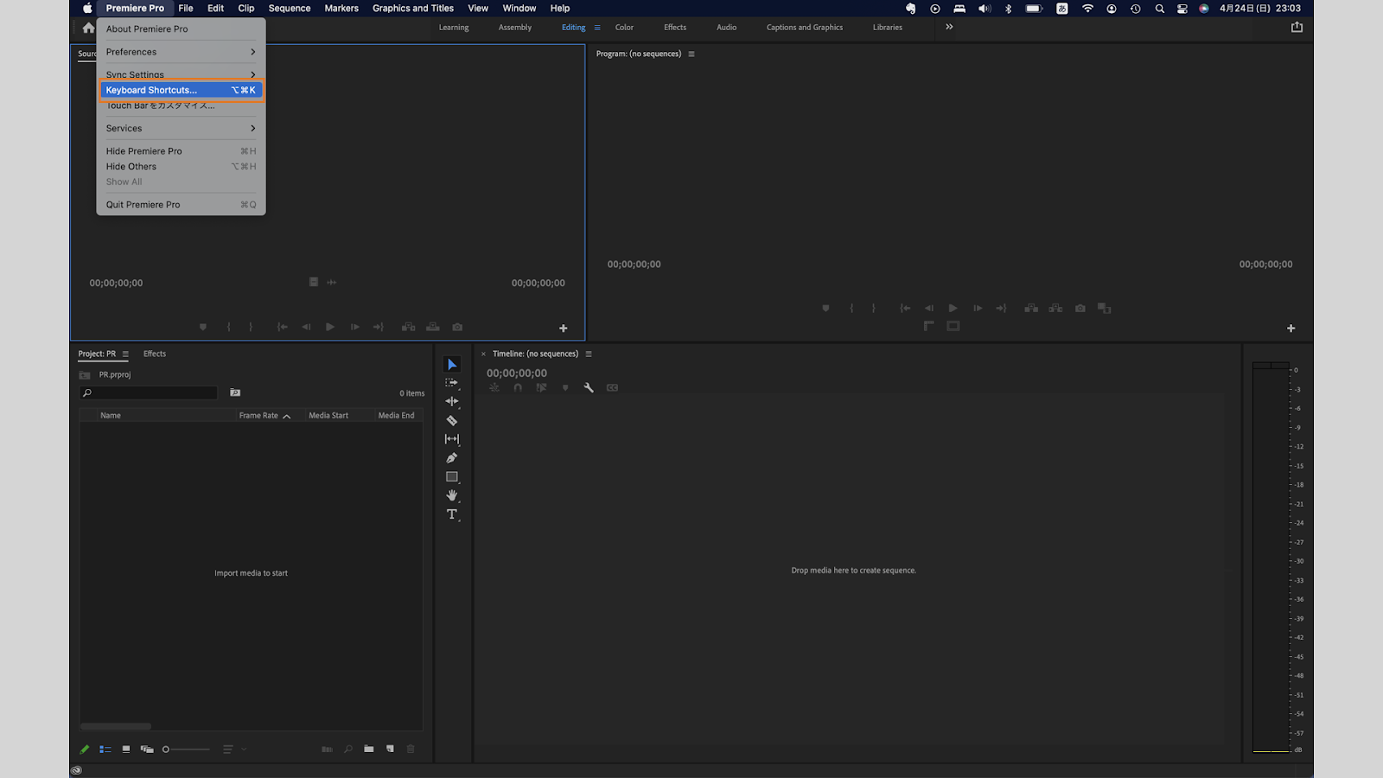This screenshot has height=778, width=1383.
Task: Select the Razor tool
Action: click(452, 421)
